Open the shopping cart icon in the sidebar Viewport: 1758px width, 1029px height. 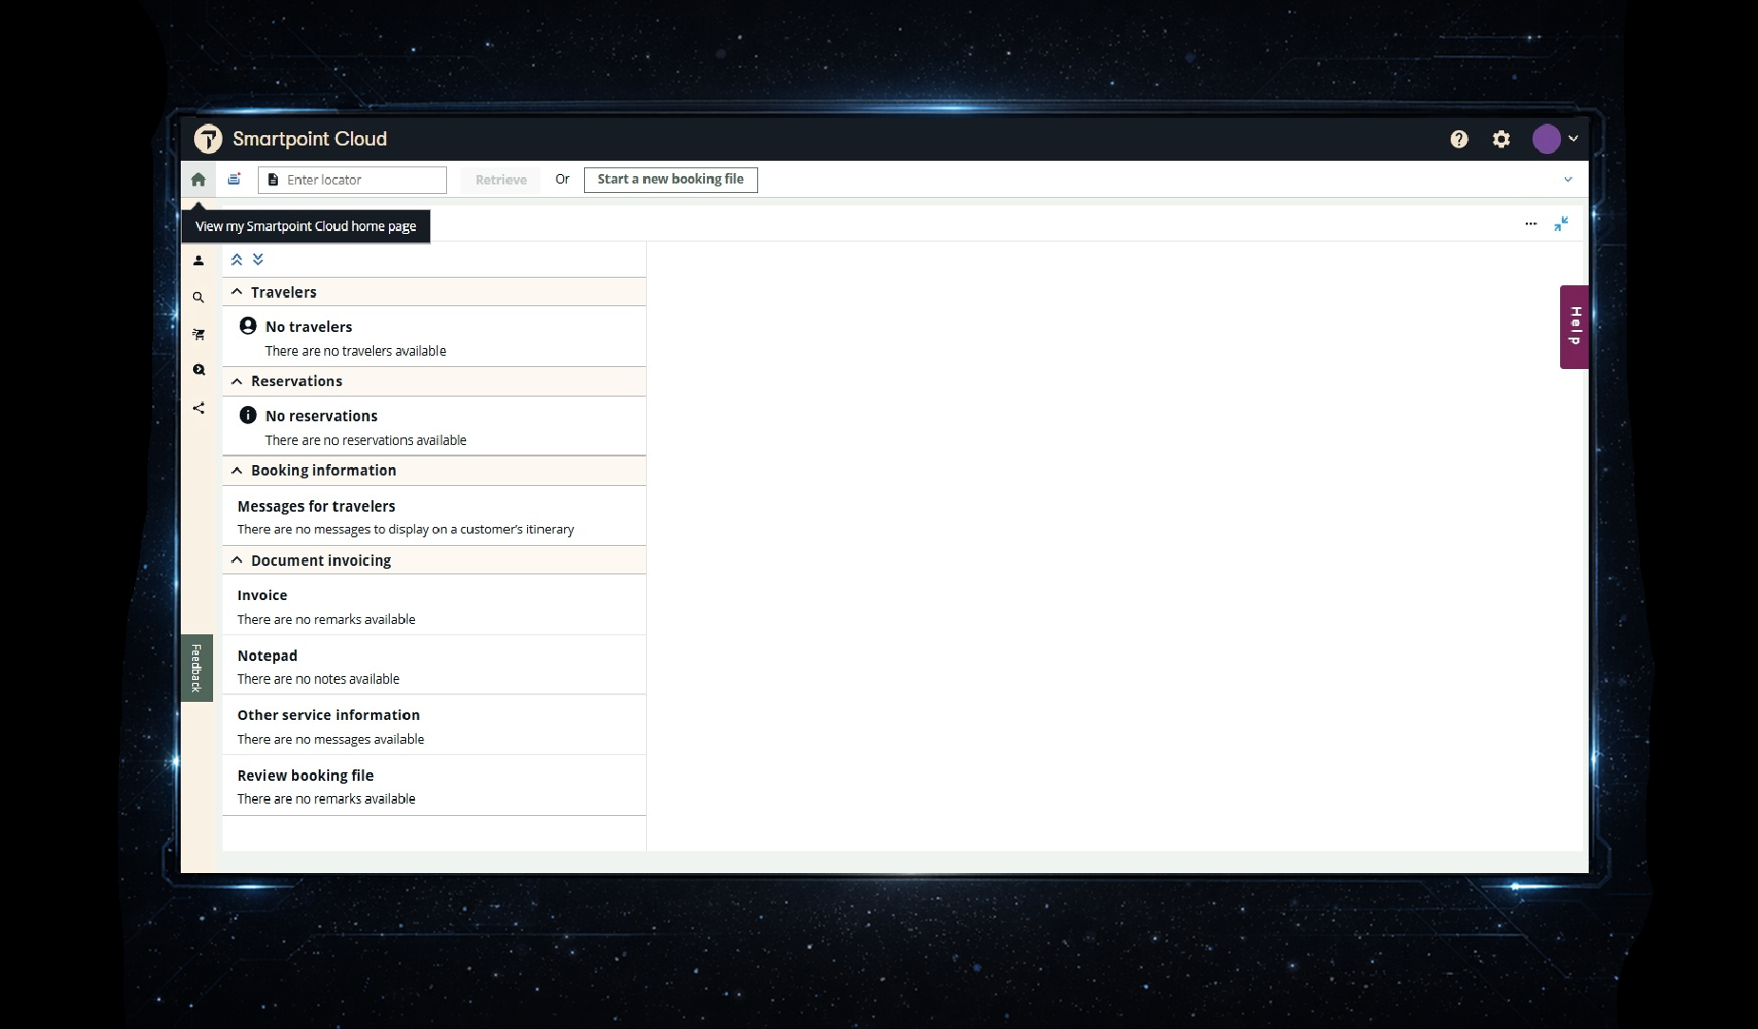coord(198,334)
